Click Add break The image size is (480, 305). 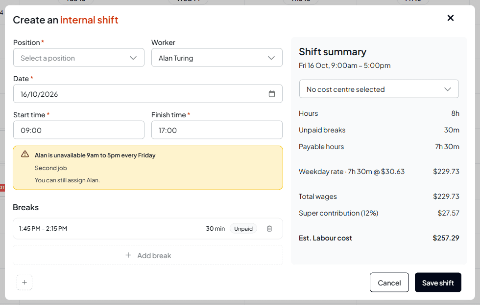click(x=148, y=255)
